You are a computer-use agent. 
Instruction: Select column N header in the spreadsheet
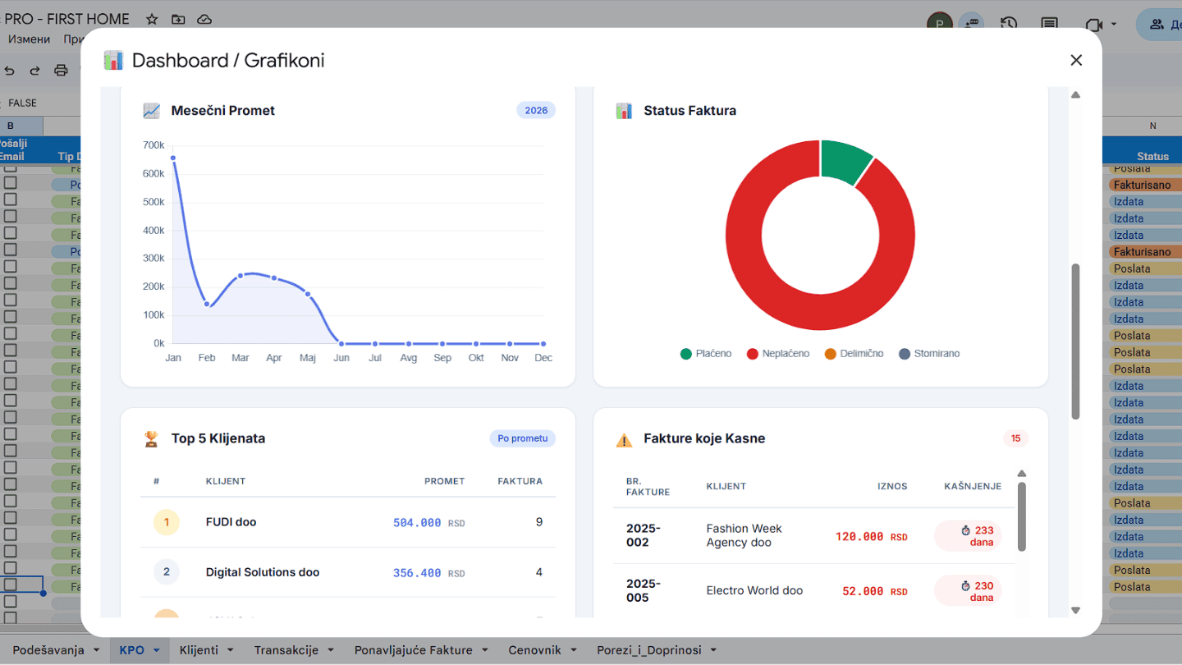click(x=1152, y=126)
